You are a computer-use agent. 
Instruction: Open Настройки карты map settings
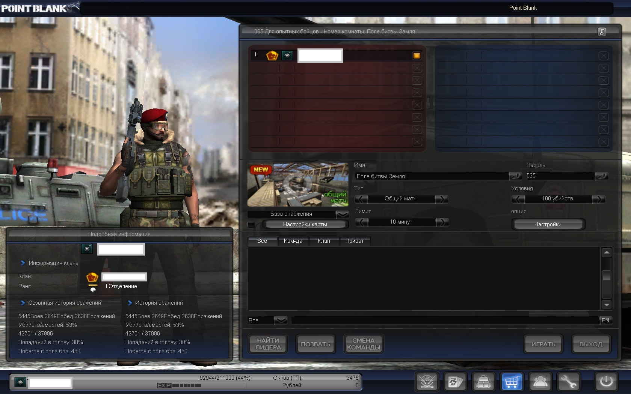point(305,224)
